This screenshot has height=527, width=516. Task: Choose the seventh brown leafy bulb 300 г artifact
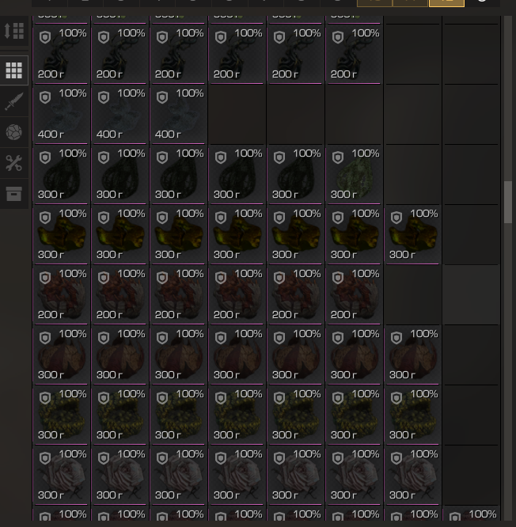point(412,355)
